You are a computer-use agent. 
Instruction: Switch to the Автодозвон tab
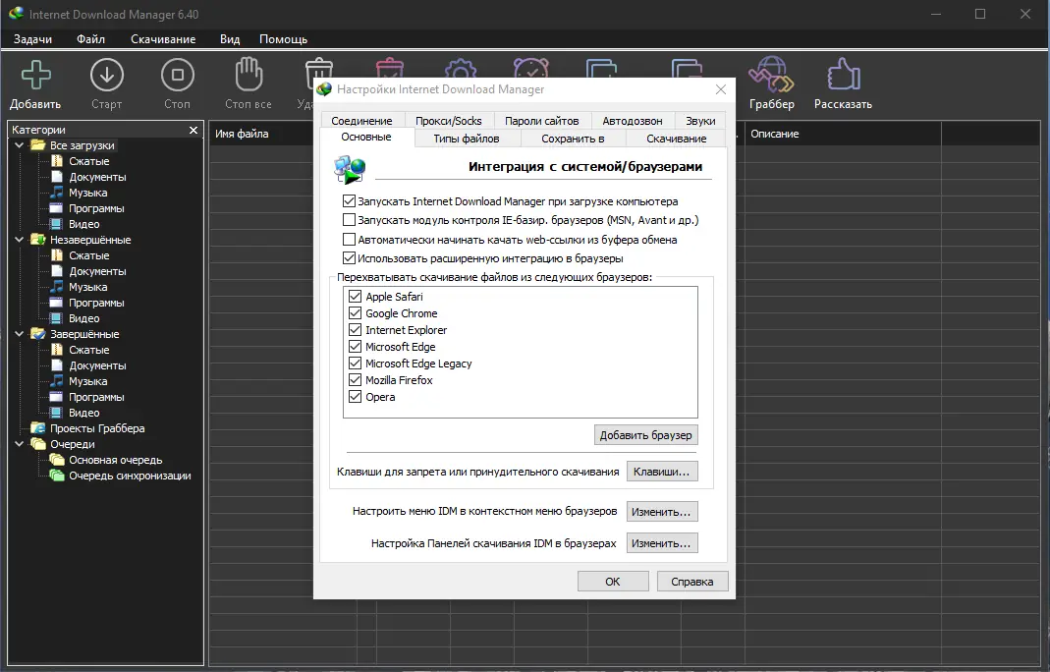point(633,121)
